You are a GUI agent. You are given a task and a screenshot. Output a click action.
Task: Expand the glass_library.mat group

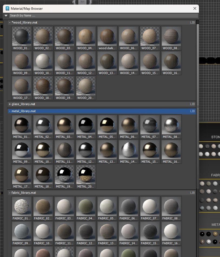[x=10, y=104]
